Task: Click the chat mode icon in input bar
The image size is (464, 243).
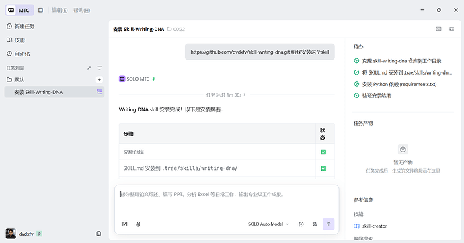Action: pos(301,224)
